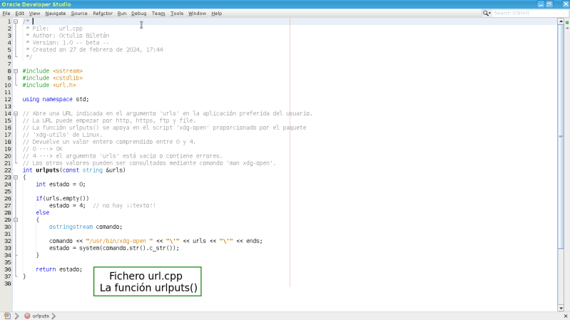Click the 'using namespace std;' line
This screenshot has width=570, height=320.
pyautogui.click(x=56, y=99)
